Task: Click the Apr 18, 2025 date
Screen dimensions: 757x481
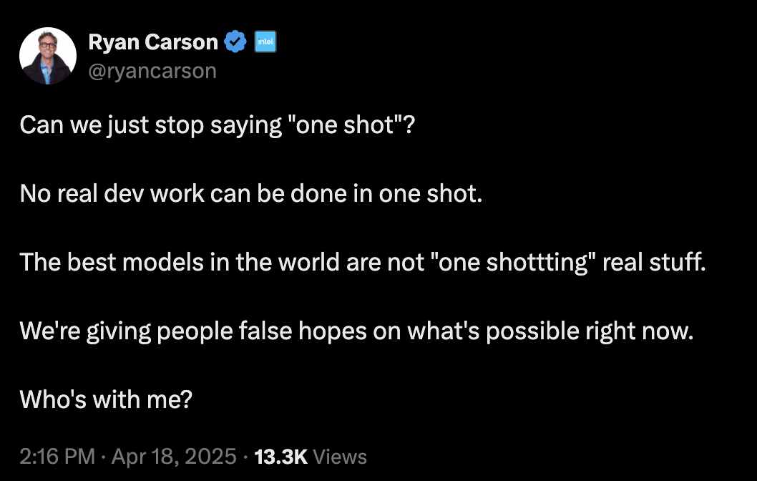Action: [174, 457]
